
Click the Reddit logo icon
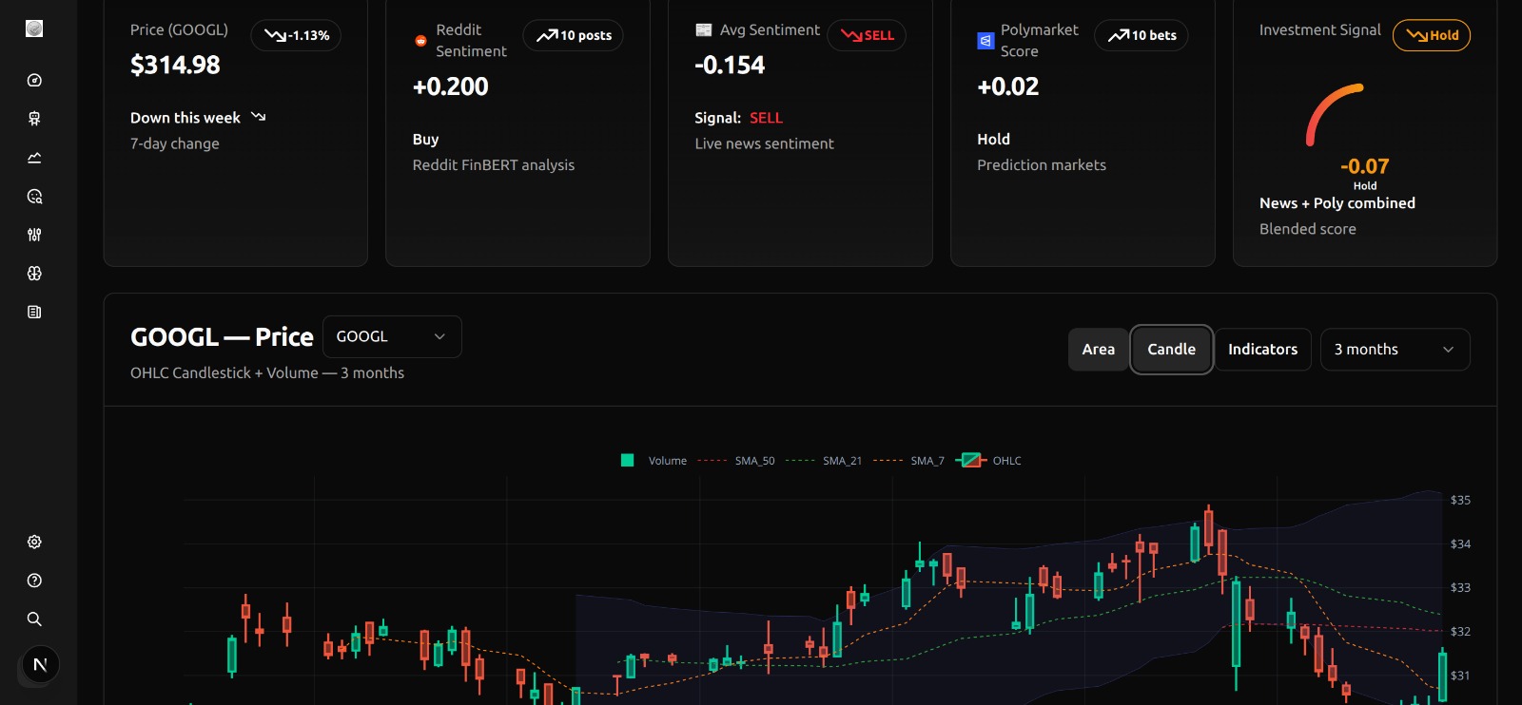pyautogui.click(x=420, y=41)
